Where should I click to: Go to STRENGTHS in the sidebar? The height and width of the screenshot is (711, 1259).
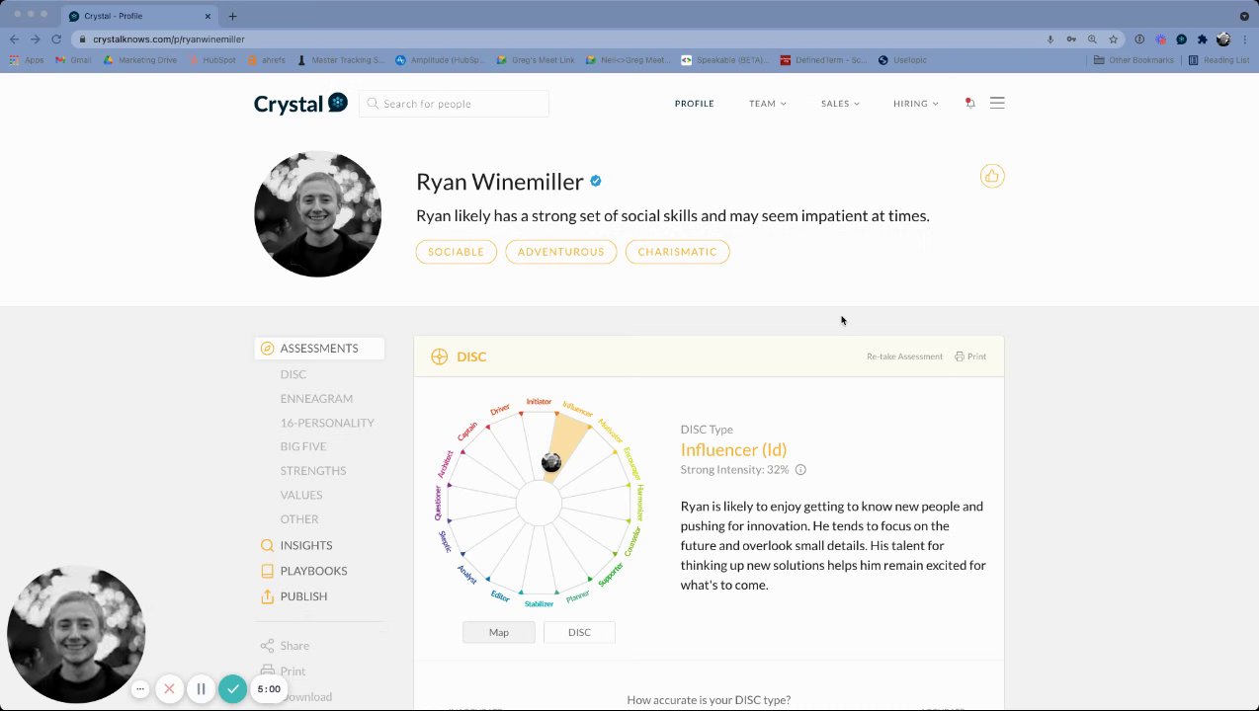(313, 471)
